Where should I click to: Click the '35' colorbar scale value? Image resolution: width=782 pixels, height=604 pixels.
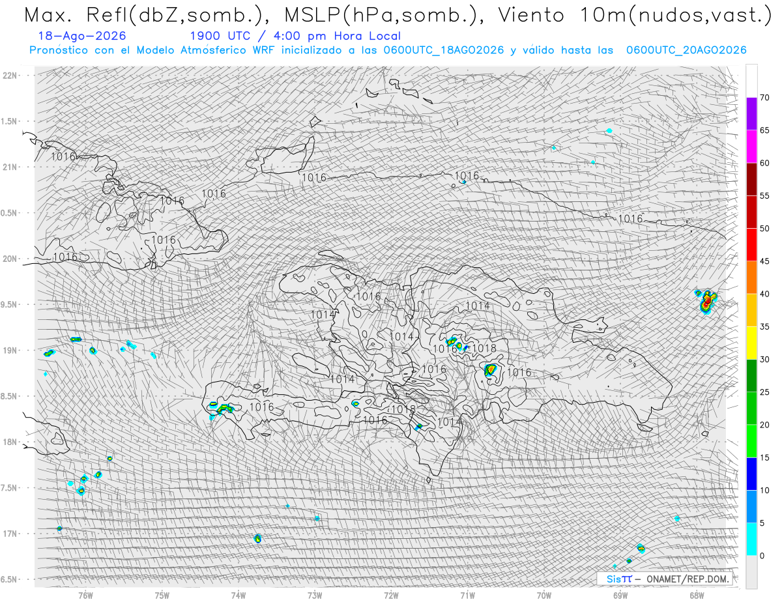[764, 326]
